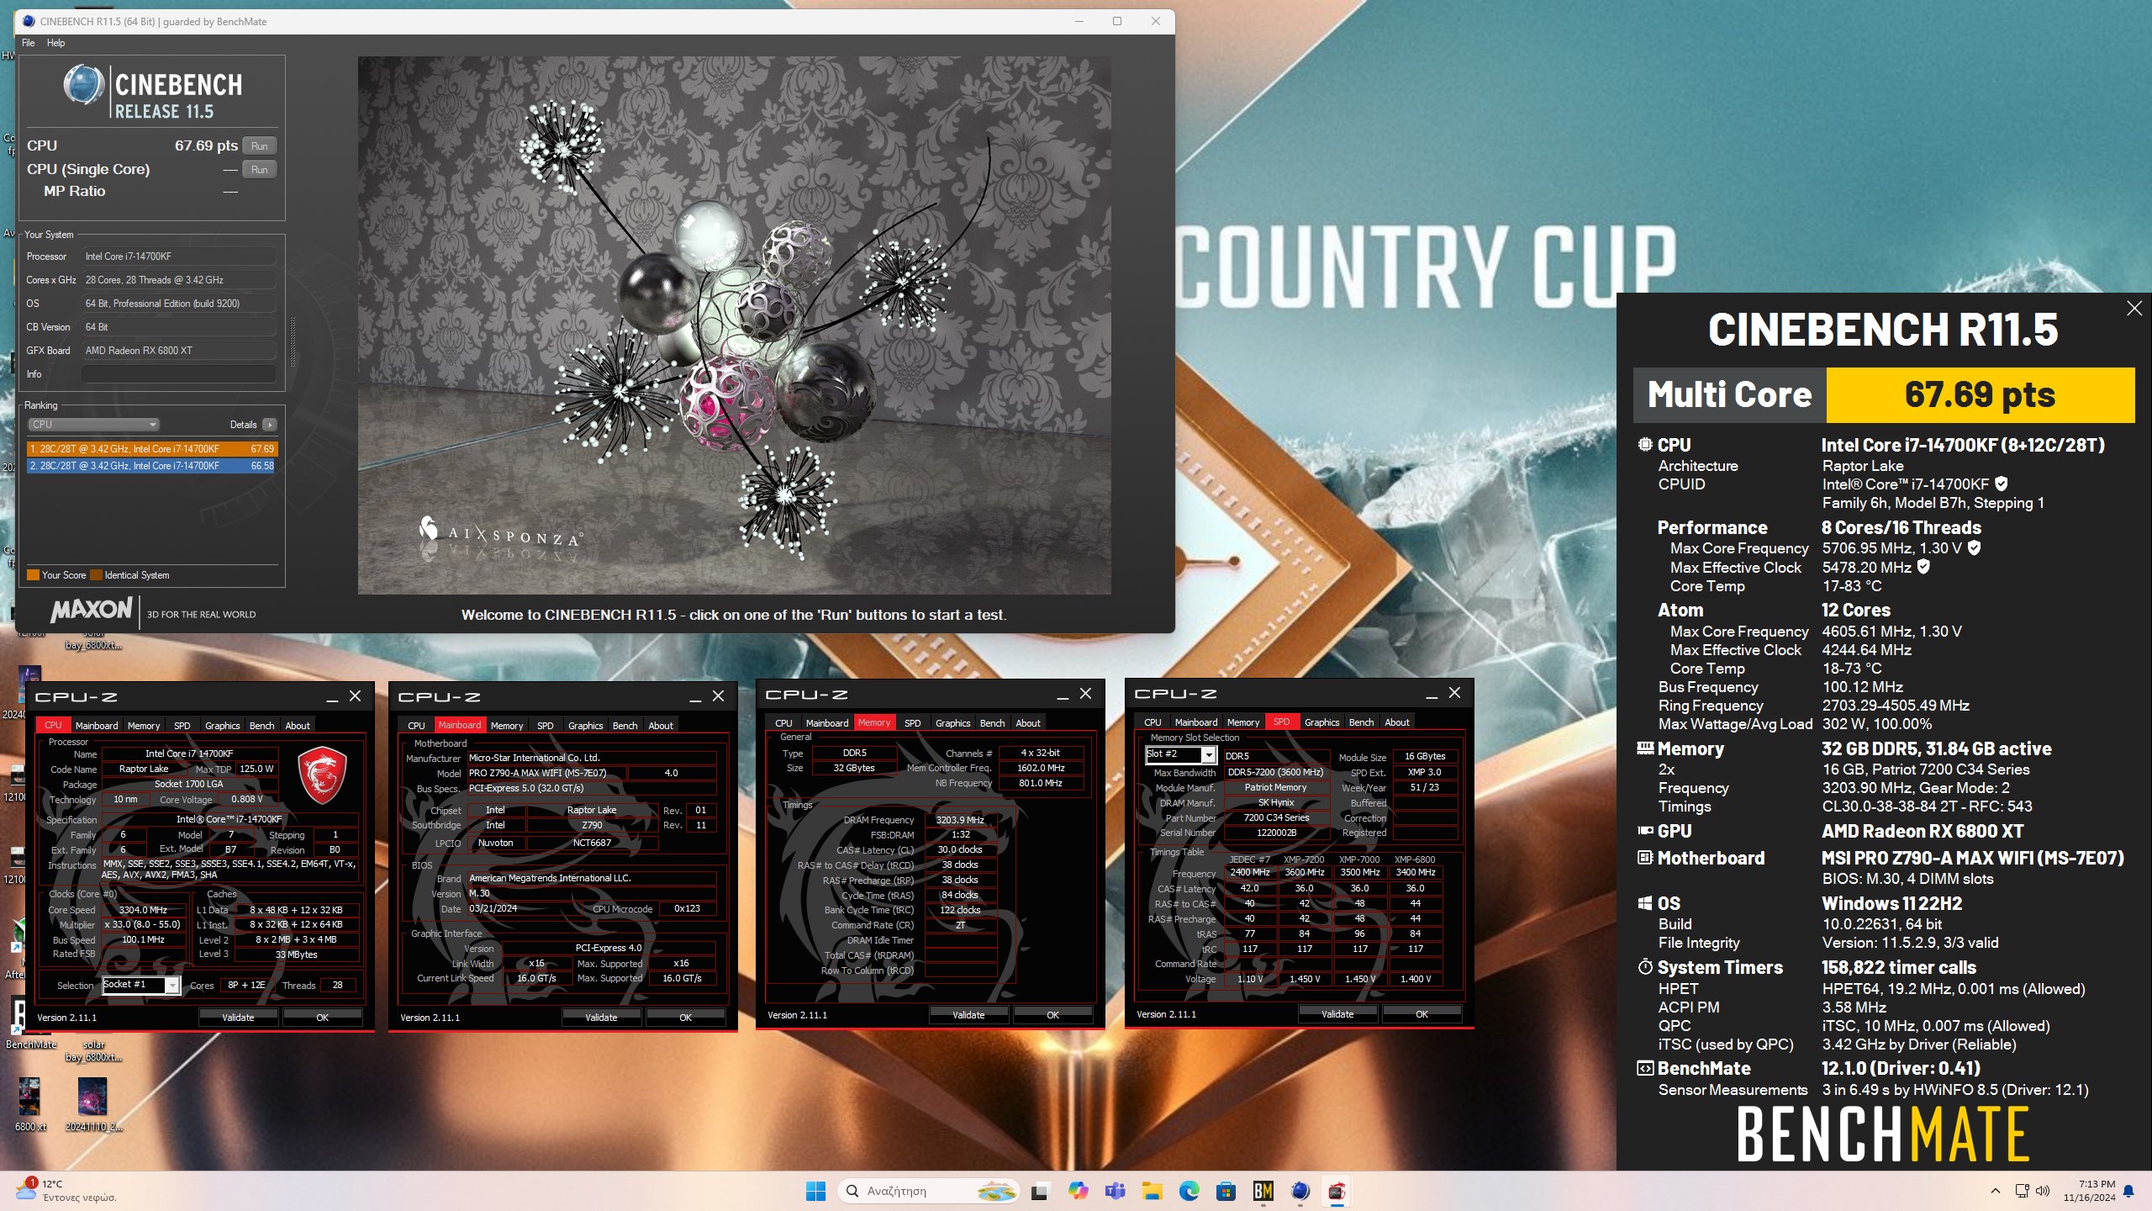
Task: Click Validate in CPU-Z processor window
Action: pyautogui.click(x=238, y=1018)
